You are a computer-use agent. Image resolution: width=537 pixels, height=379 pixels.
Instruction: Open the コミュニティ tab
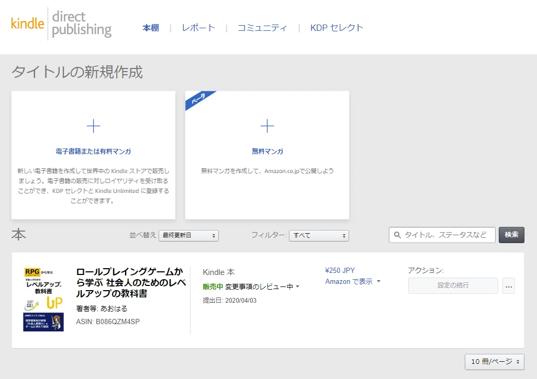pos(262,28)
